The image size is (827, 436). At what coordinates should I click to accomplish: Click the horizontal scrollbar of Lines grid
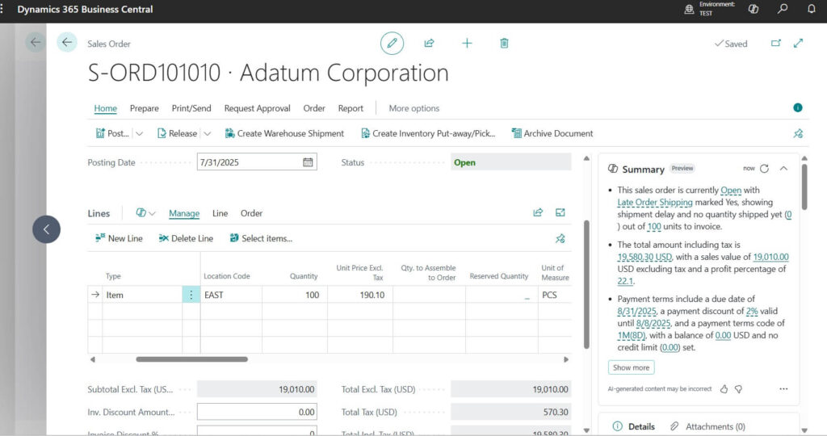click(191, 359)
